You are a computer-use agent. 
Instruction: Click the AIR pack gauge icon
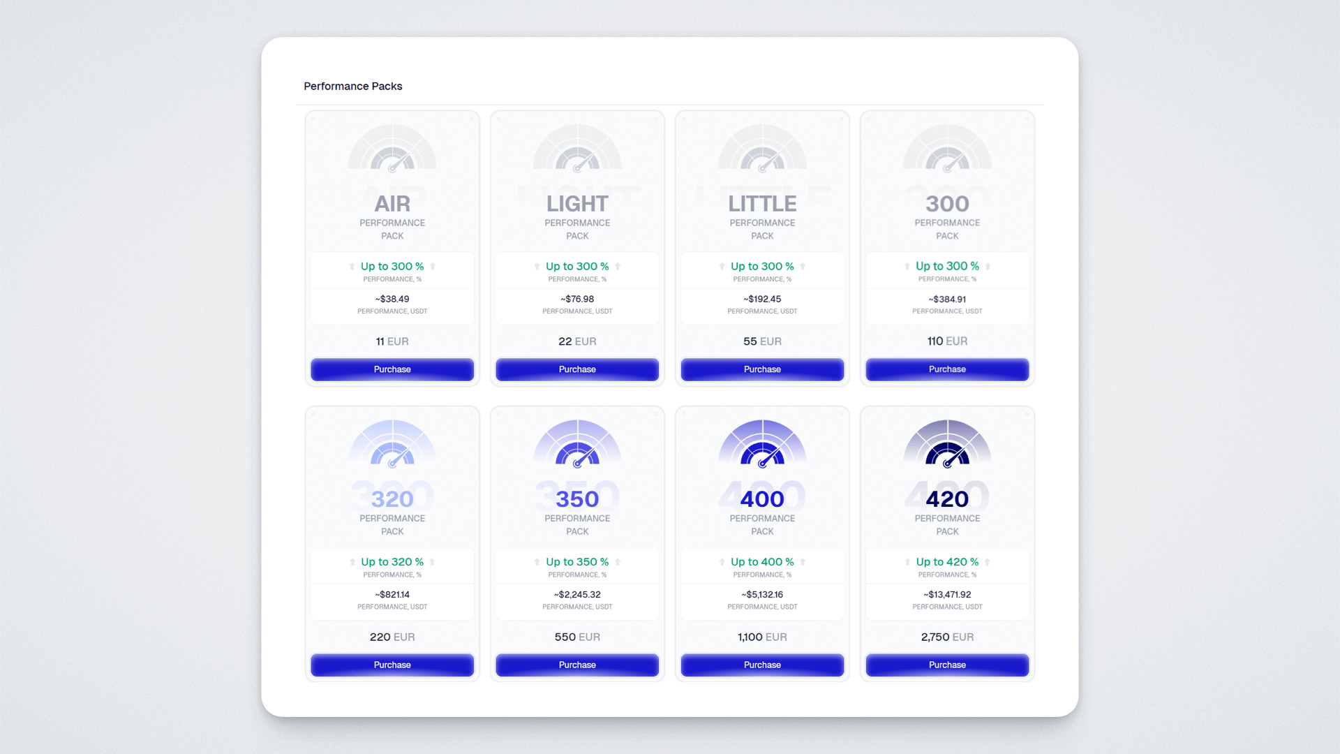point(392,149)
